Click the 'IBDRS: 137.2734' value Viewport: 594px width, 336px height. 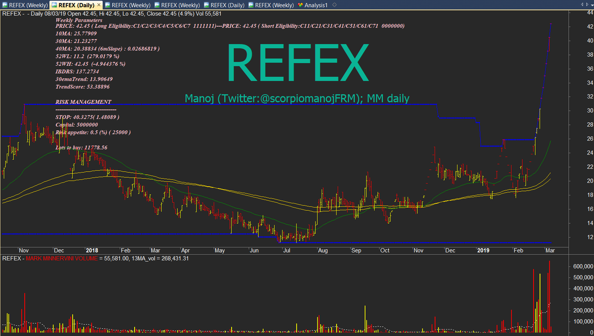[78, 71]
